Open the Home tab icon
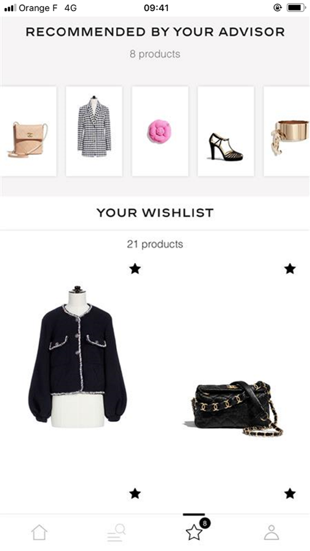Viewport: 310px width, 551px height. (39, 532)
